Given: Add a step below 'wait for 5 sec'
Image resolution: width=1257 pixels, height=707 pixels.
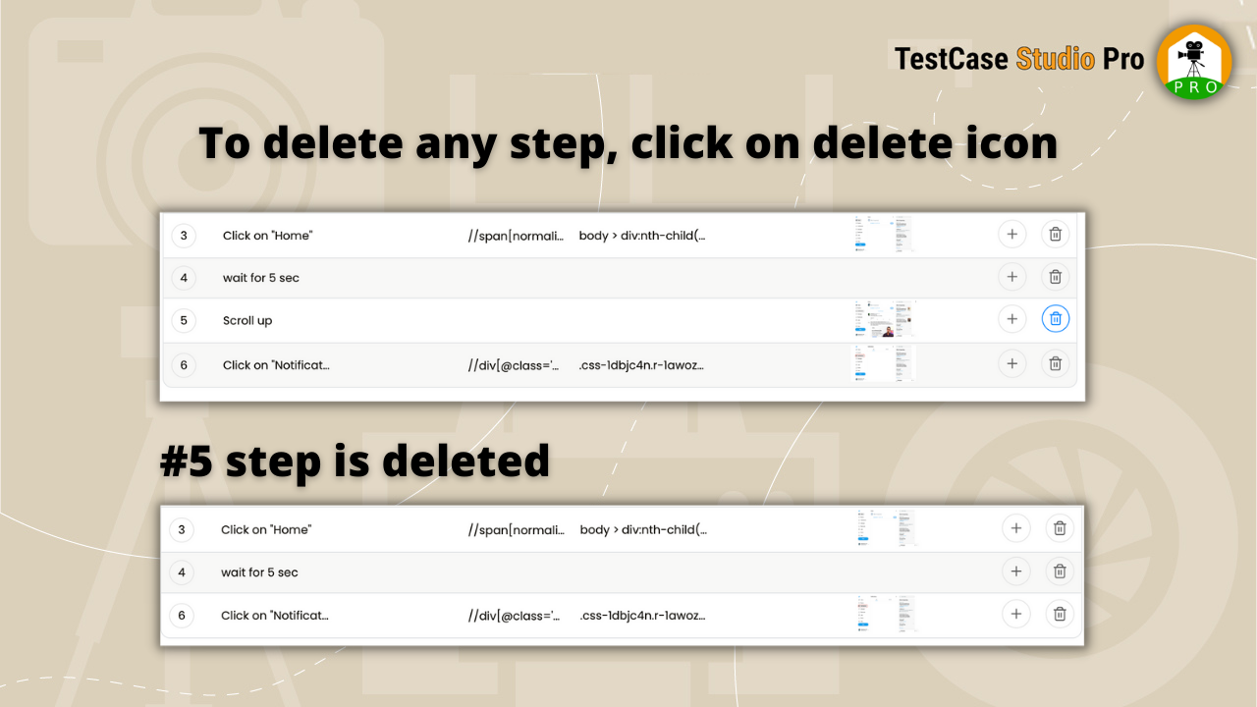Looking at the screenshot, I should click(x=1011, y=276).
